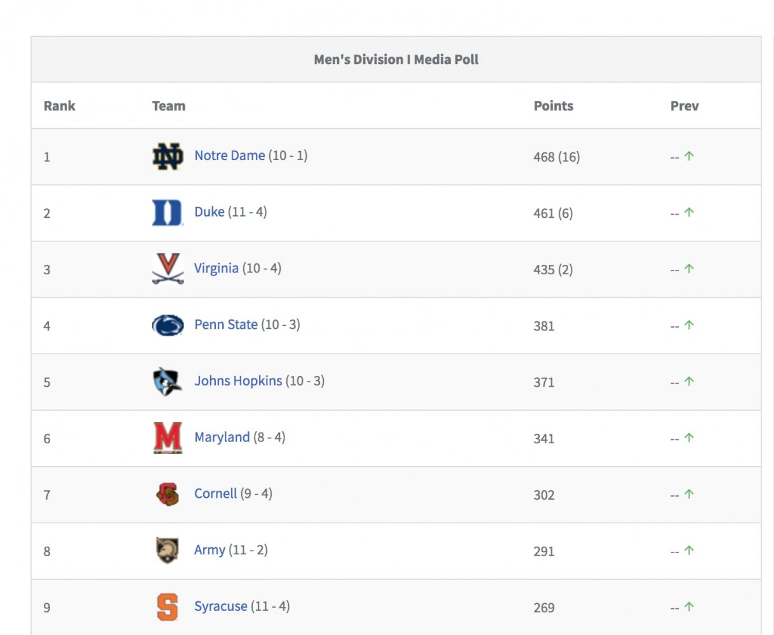This screenshot has width=774, height=635.
Task: Visit the Cornell team link
Action: (x=215, y=493)
